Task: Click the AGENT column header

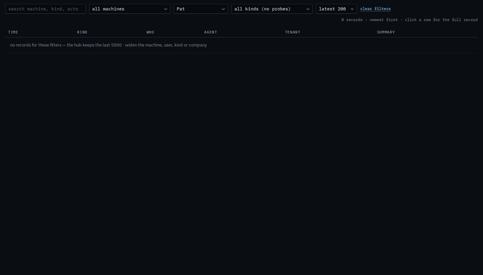Action: pos(211,32)
